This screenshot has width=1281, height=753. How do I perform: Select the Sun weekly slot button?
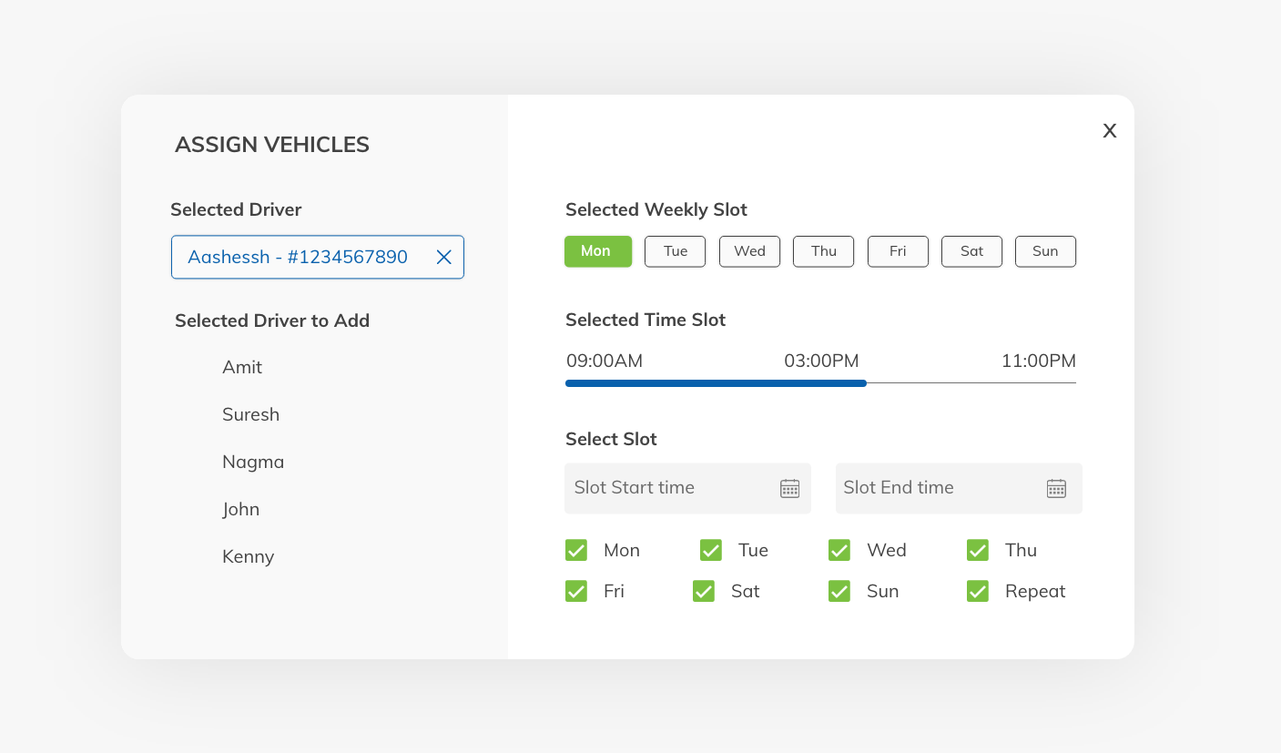coord(1045,251)
